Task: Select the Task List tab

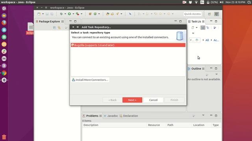Action: coord(196,22)
